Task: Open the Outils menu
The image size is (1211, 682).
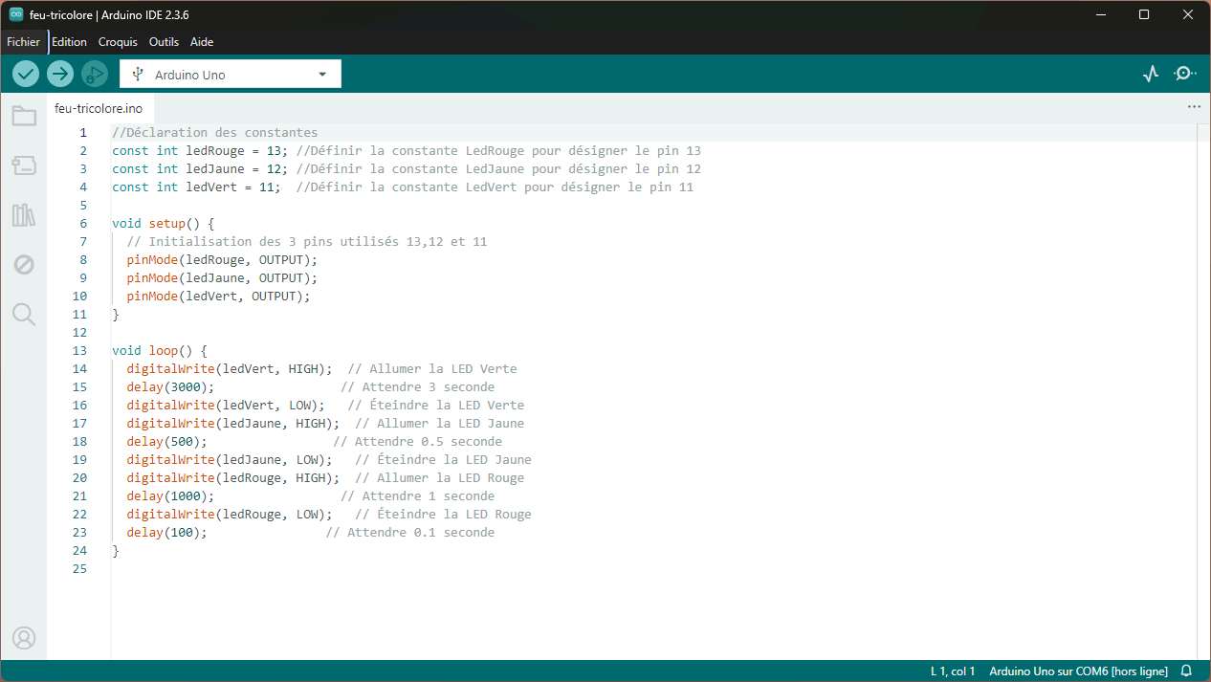Action: pyautogui.click(x=164, y=42)
